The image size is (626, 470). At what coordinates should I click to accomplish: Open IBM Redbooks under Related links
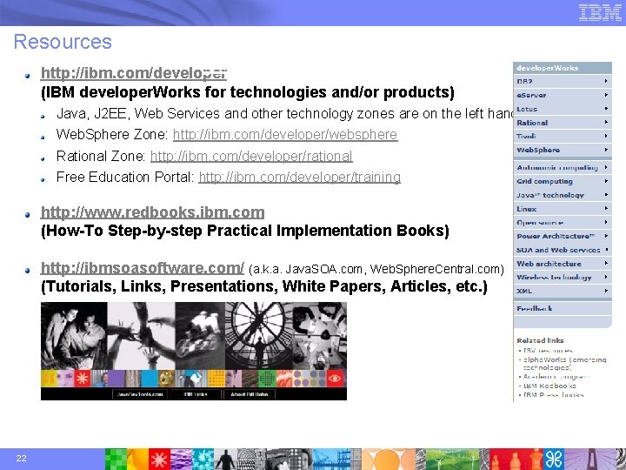(549, 386)
